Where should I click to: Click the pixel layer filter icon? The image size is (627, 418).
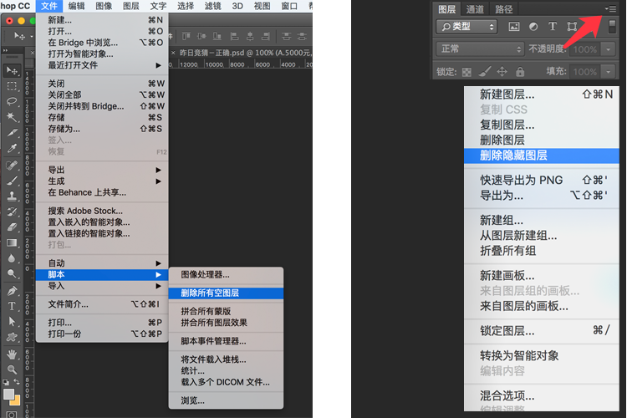(513, 27)
